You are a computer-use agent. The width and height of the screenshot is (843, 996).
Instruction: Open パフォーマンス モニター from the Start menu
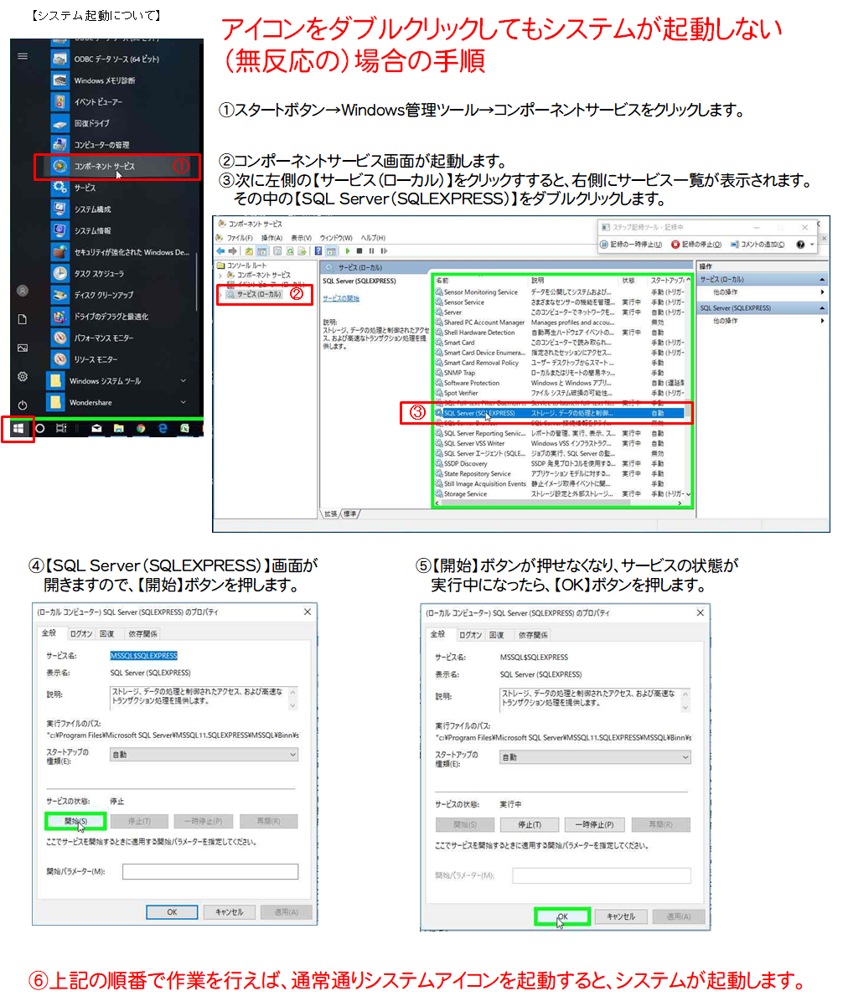103,338
